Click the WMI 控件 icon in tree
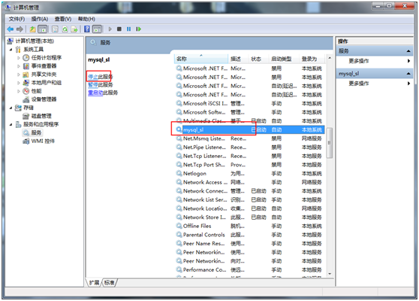419x301 pixels. pyautogui.click(x=26, y=141)
